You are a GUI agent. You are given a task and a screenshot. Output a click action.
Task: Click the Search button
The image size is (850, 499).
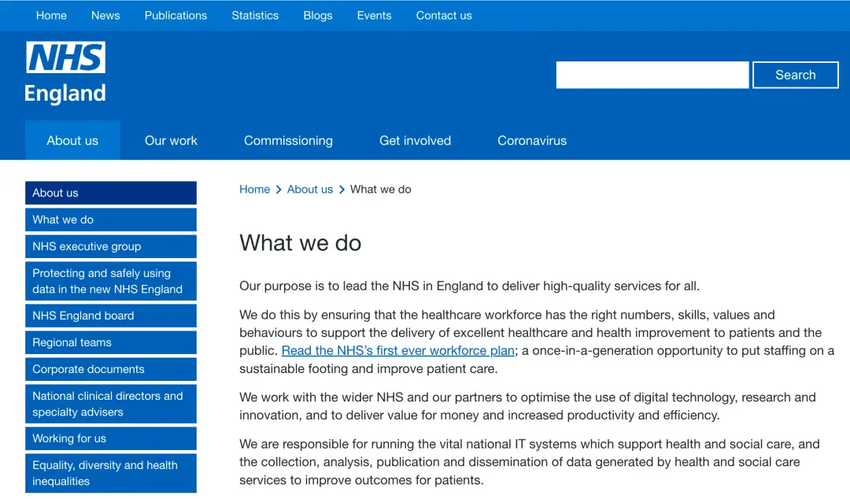pyautogui.click(x=795, y=75)
